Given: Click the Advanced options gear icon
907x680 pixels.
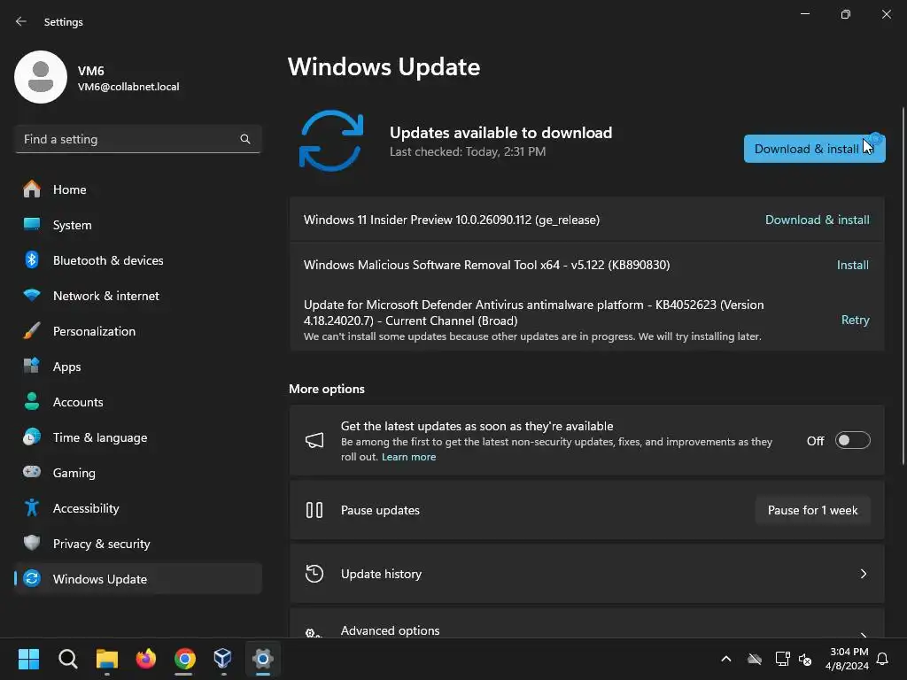Looking at the screenshot, I should (313, 633).
